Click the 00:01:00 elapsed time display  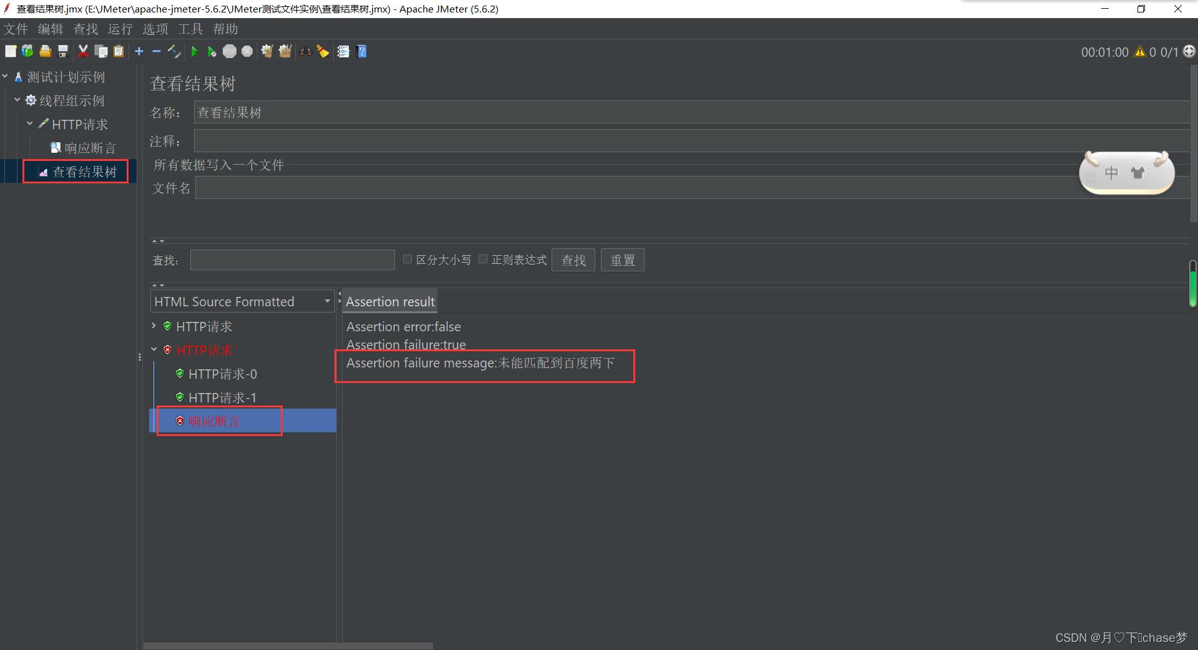click(1104, 52)
